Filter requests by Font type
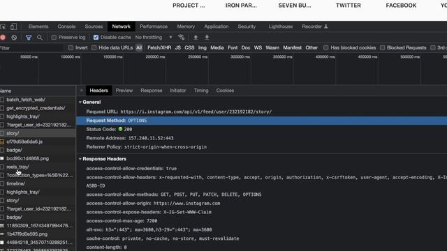Image resolution: width=447 pixels, height=251 pixels. coord(233,48)
